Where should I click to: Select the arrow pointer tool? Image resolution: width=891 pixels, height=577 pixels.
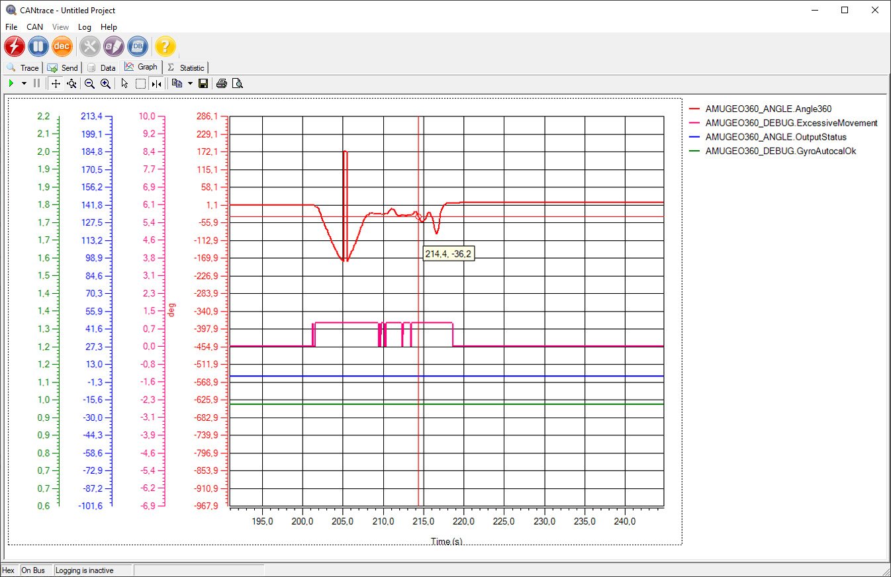tap(124, 83)
